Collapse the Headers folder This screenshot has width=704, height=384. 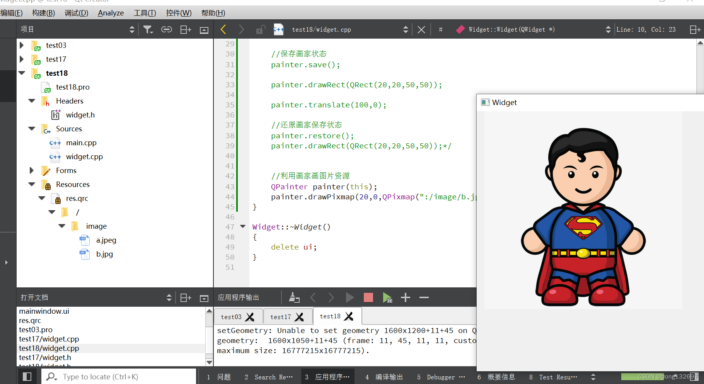(32, 100)
